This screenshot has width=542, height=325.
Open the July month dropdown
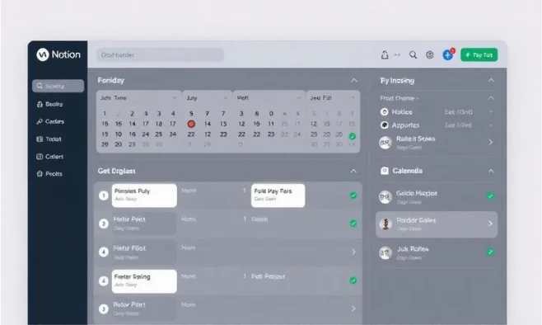207,98
